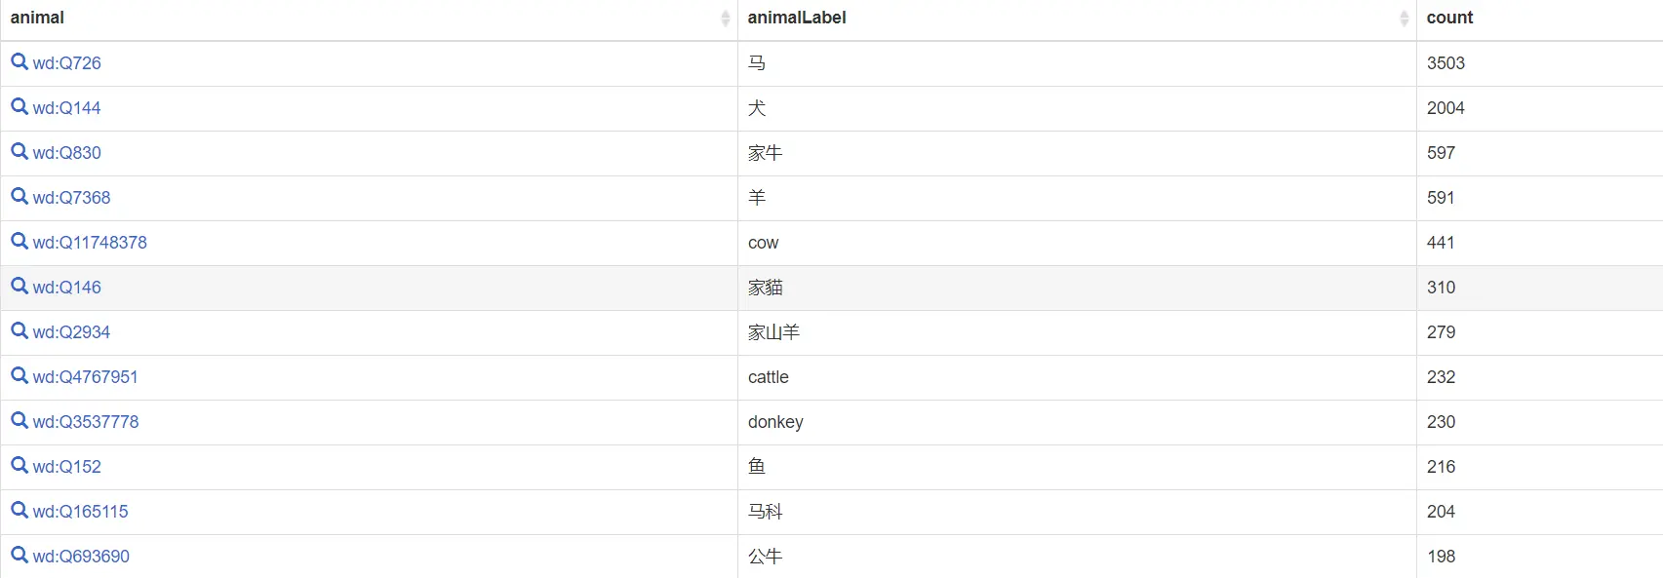Explore wd:Q3537778 using its magnifier icon
This screenshot has height=578, width=1663.
[20, 421]
